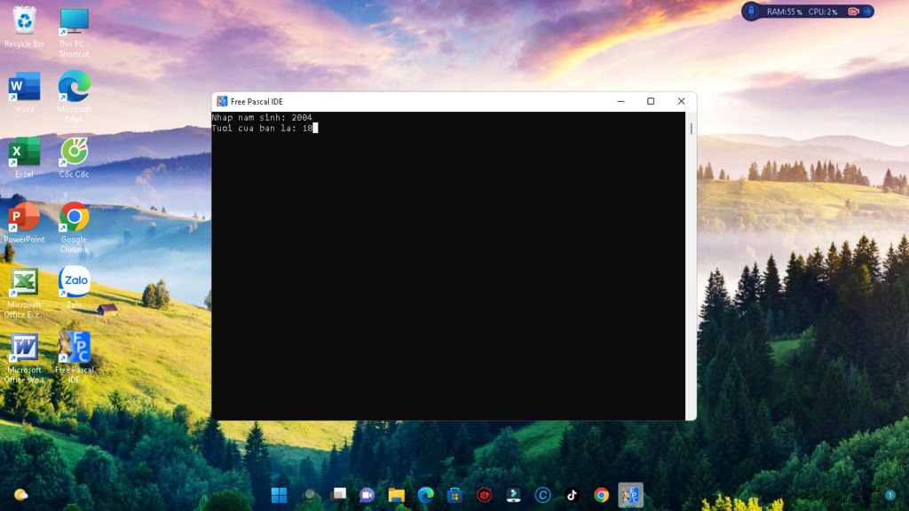Launch Microsoft Edge from the taskbar
Image resolution: width=909 pixels, height=511 pixels.
[x=425, y=495]
